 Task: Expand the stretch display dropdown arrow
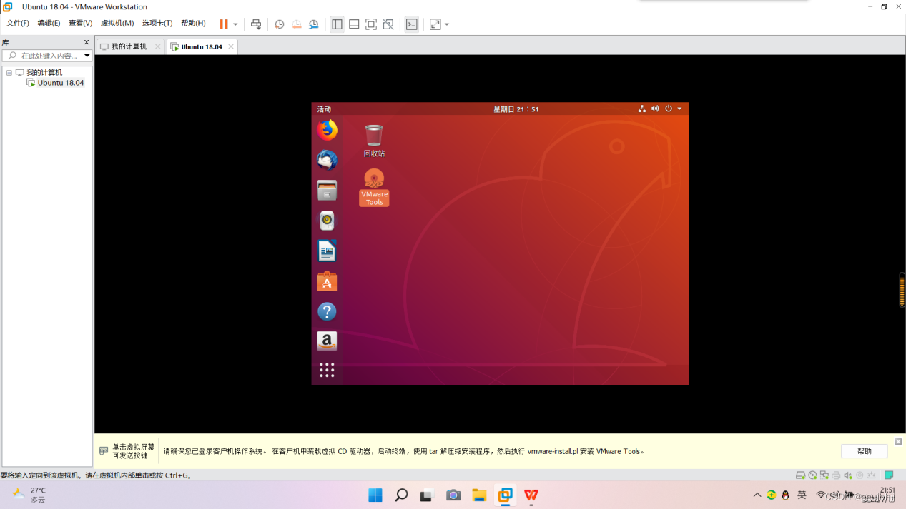447,24
